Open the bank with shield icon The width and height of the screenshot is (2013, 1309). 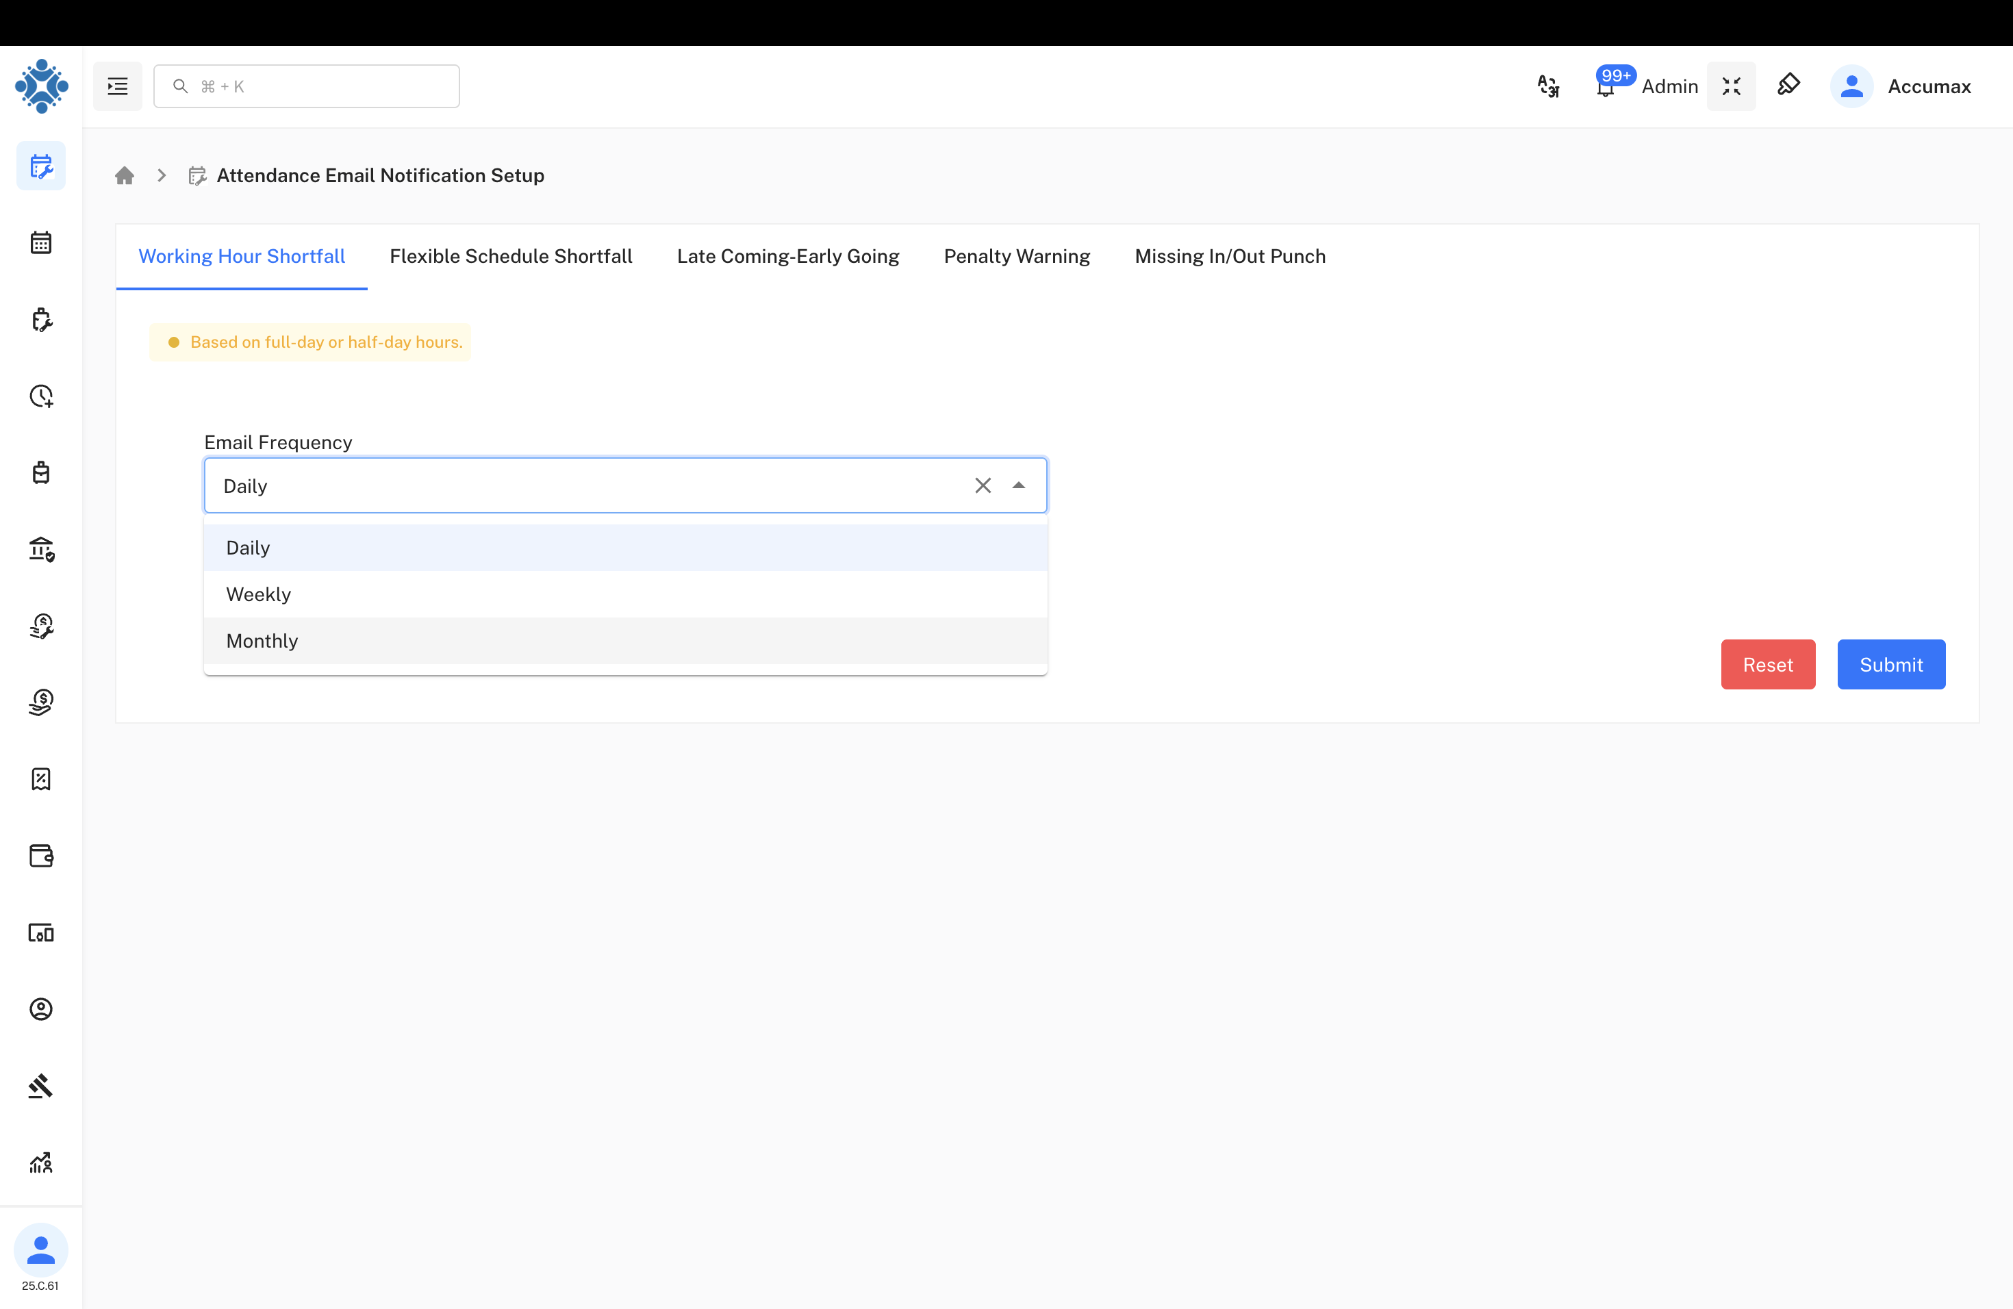click(40, 550)
